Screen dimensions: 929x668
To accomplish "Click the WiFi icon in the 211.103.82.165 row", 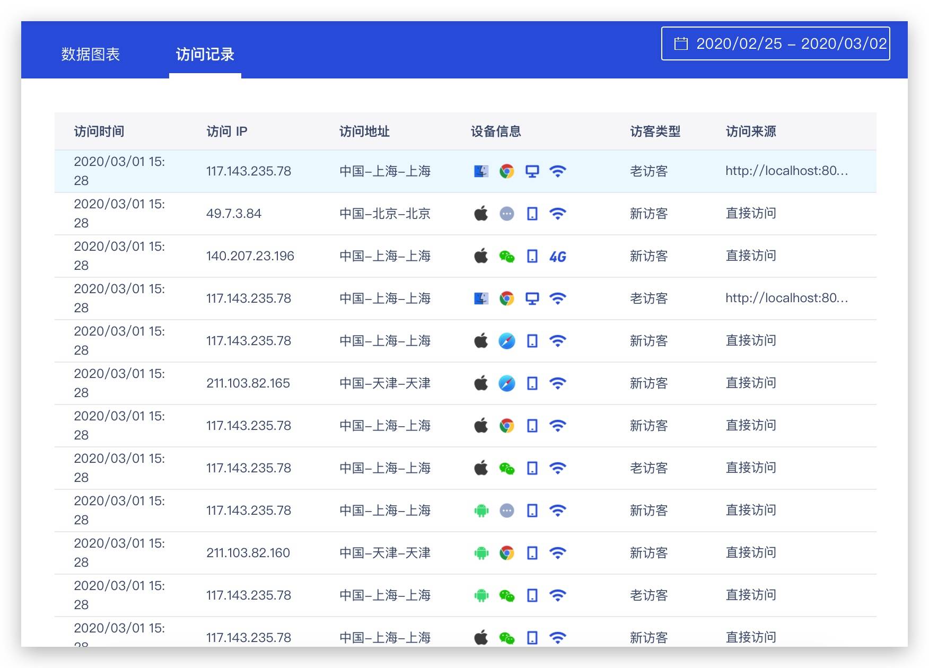I will coord(558,383).
